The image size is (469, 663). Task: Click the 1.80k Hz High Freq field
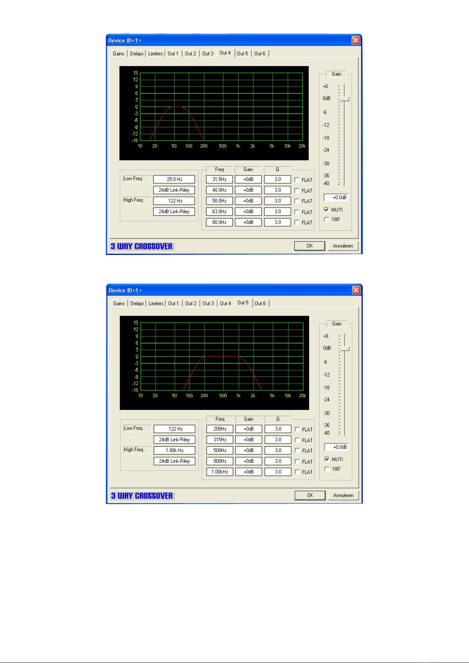pos(174,451)
